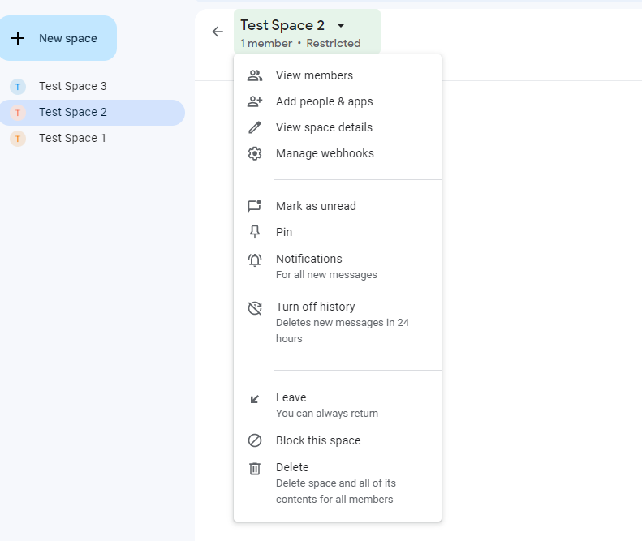Click the Mark as unread icon

[x=255, y=206]
